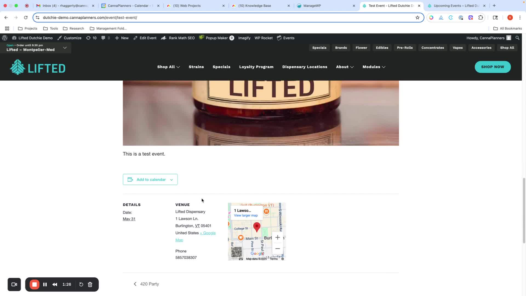Pause the screen recording
Viewport: 526px width, 296px height.
(x=45, y=284)
